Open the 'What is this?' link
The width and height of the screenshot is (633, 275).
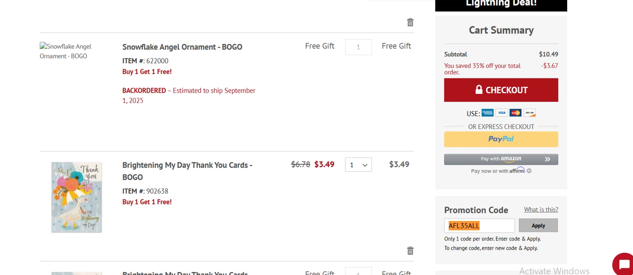point(541,210)
